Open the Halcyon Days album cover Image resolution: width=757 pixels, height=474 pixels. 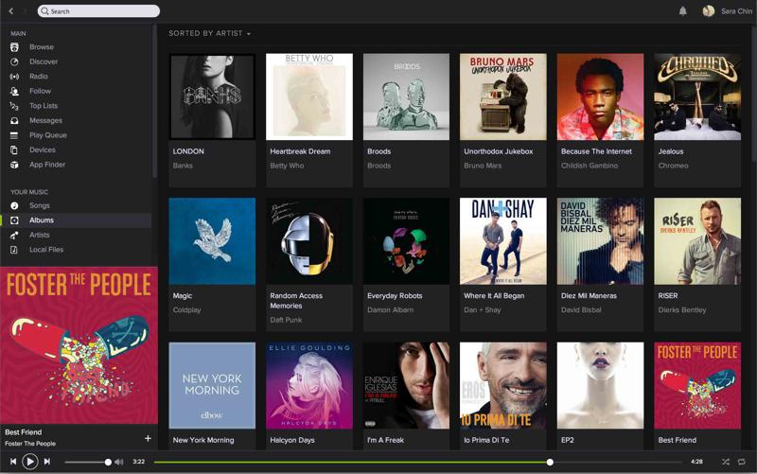309,385
